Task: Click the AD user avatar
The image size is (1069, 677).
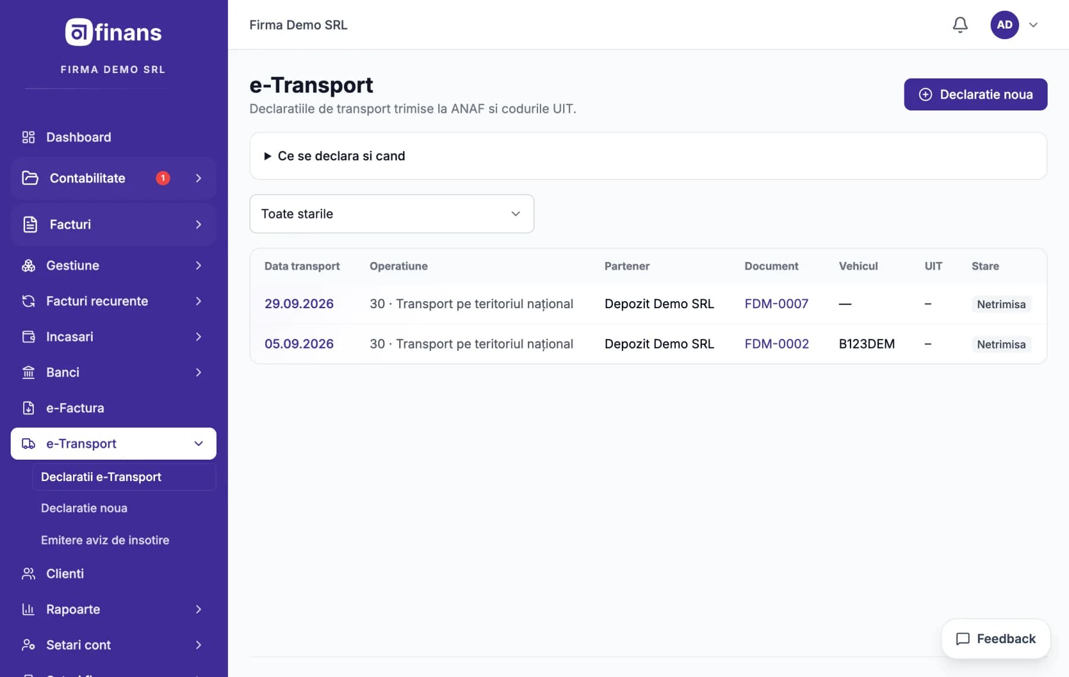Action: 1004,25
